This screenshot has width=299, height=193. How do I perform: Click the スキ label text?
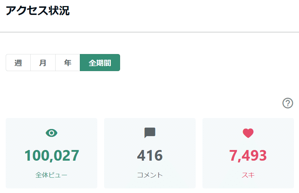[x=248, y=175]
